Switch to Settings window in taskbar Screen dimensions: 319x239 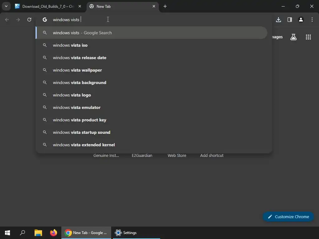[136, 233]
